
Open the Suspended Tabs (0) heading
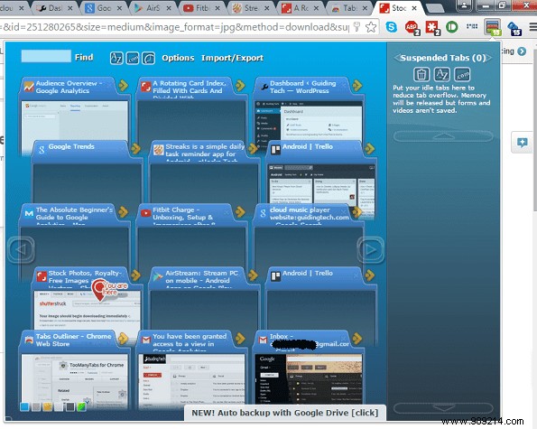point(443,58)
